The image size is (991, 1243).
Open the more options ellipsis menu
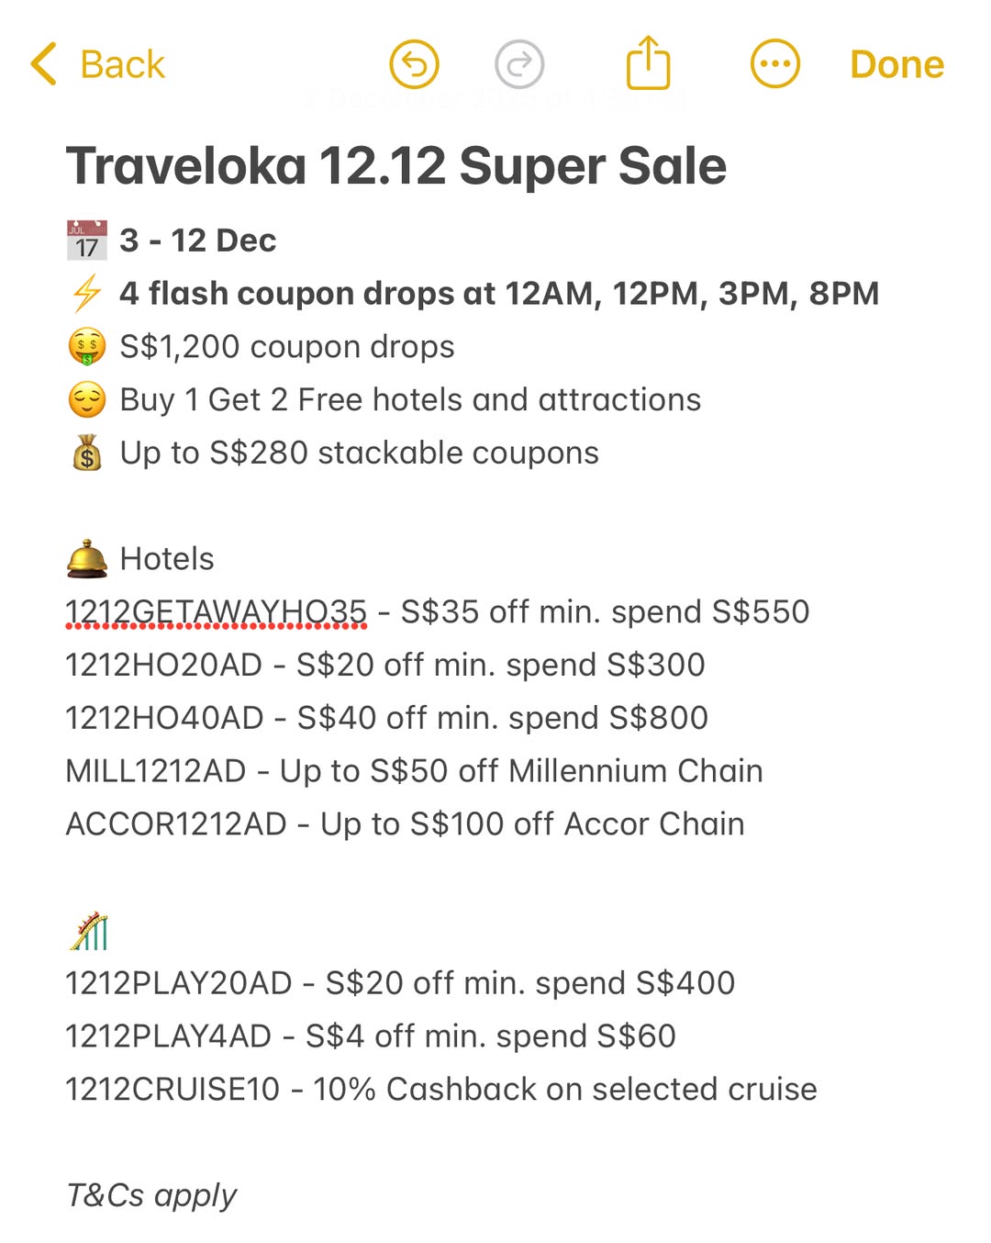click(x=774, y=64)
